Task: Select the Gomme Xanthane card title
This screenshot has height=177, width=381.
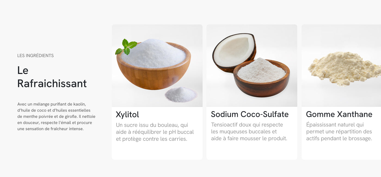Action: click(339, 114)
